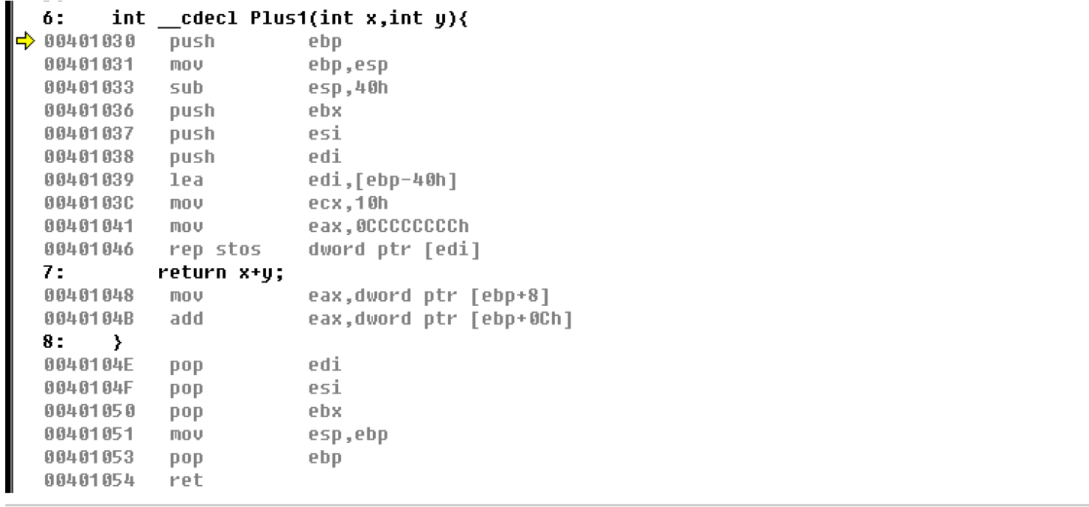Select source line 6 Plus1 function declaration

click(256, 18)
